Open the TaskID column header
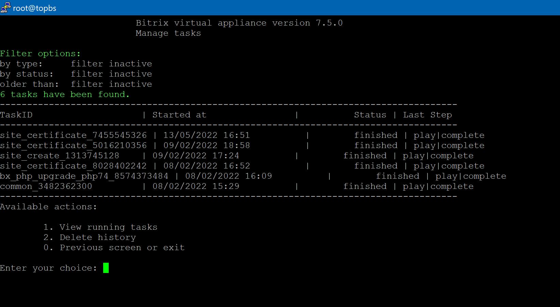 [16, 115]
